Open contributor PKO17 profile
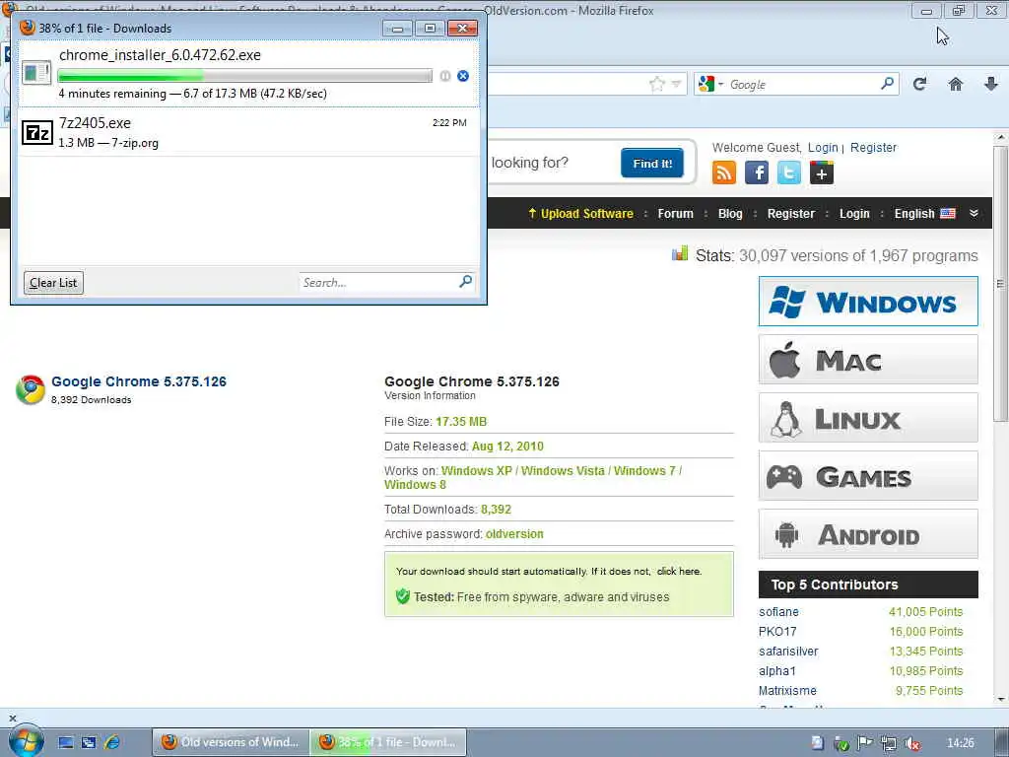Screen dimensions: 1009x757 [x=777, y=632]
